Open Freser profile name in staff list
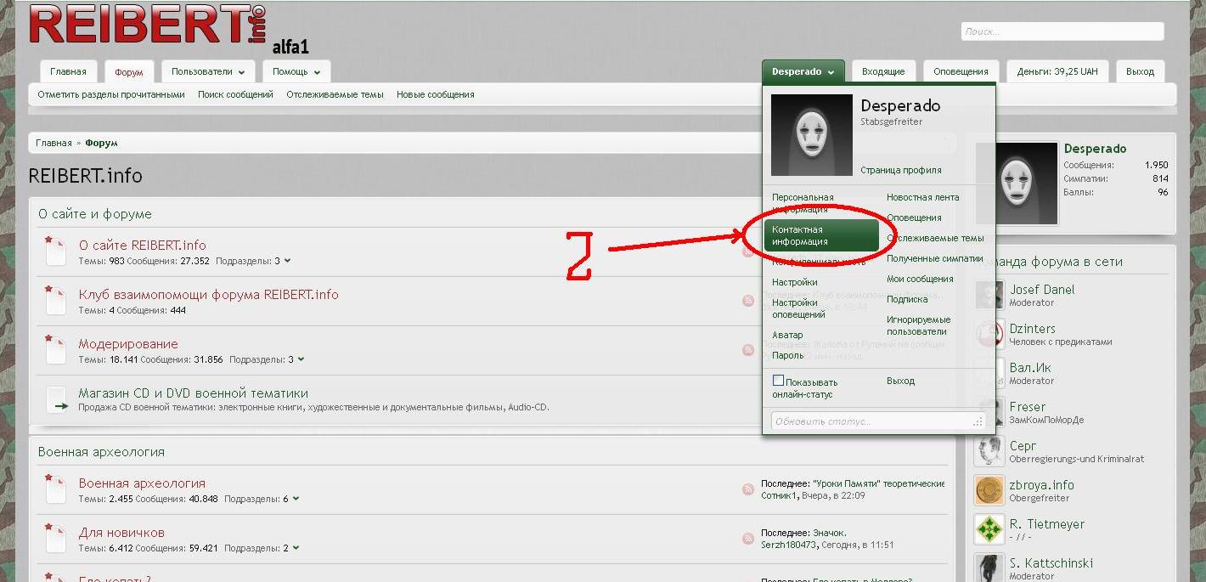 click(x=1027, y=407)
